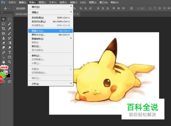Select the History Brush tool
The width and height of the screenshot is (171, 126).
[x=9, y=38]
